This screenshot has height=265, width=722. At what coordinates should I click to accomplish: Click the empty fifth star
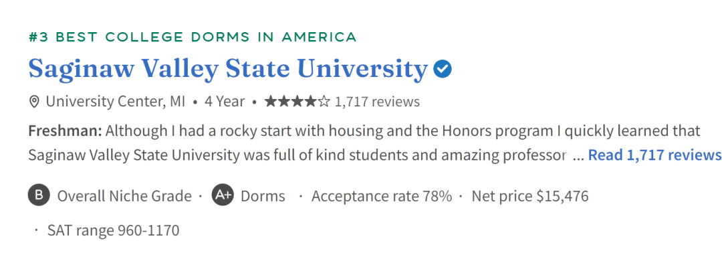click(324, 102)
